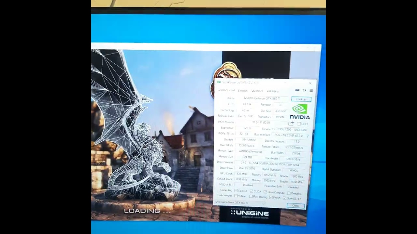
Task: Click the Transistors field showing 1950M
Action: (x=280, y=117)
